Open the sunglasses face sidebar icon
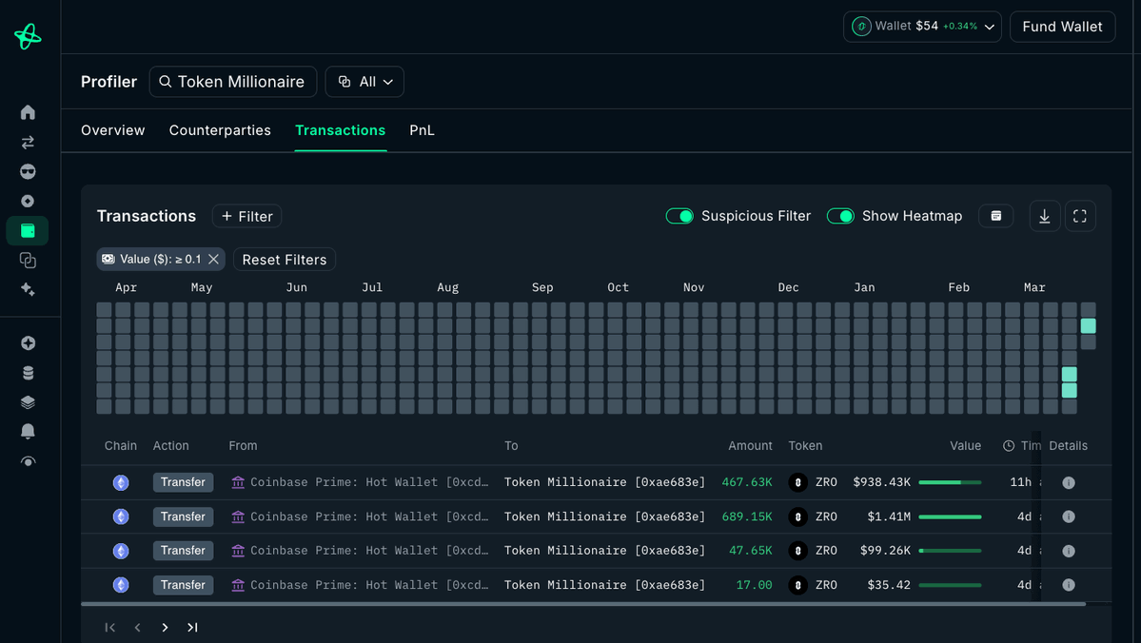Image resolution: width=1141 pixels, height=643 pixels. [x=28, y=171]
